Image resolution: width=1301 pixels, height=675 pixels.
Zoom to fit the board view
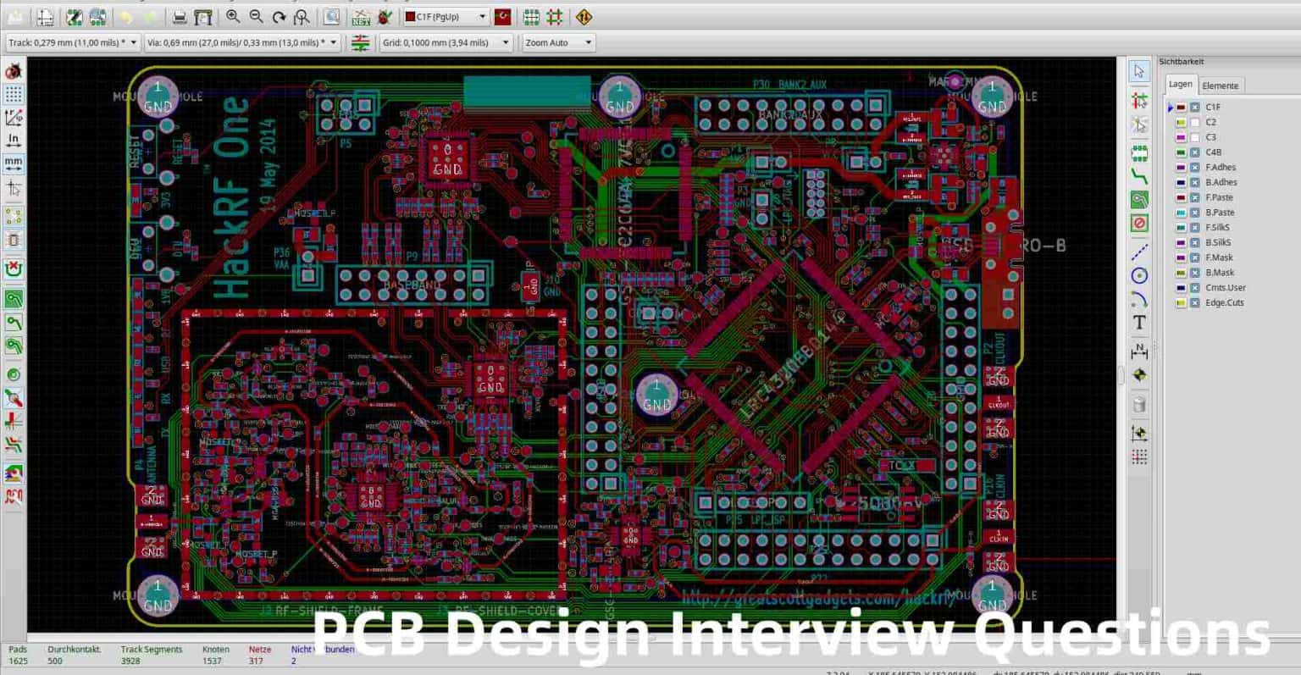point(302,16)
